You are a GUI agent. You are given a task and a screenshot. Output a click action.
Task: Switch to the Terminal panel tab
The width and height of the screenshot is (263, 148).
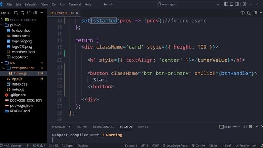[x=126, y=127]
